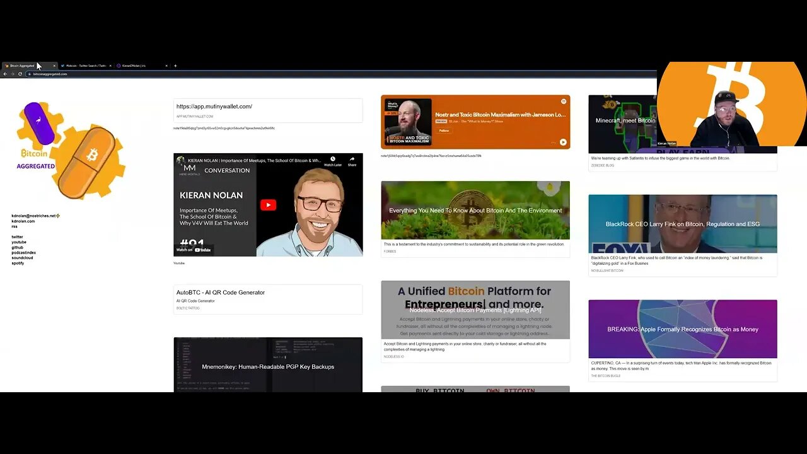Click Share icon on the YouTube embed
Screen dimensions: 807x454
[352, 161]
